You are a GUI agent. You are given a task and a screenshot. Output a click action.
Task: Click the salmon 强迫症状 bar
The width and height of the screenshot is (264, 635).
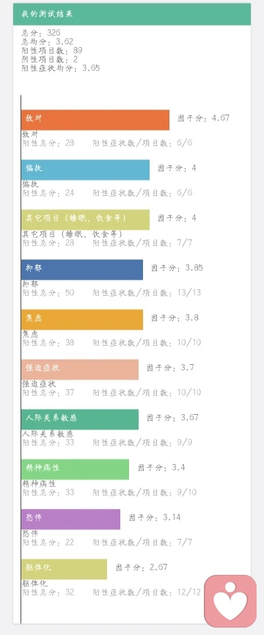coord(80,369)
